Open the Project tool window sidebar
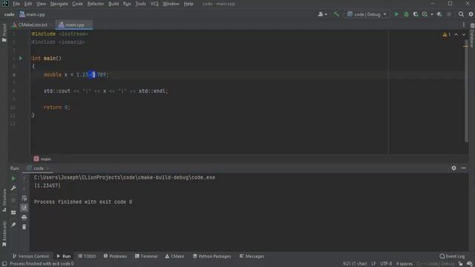The height and width of the screenshot is (267, 475). 4,32
